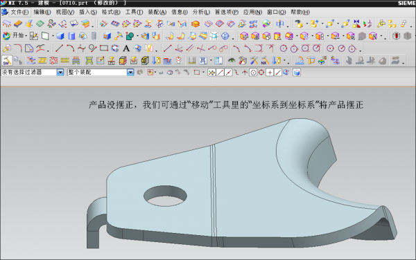Open the 窗口(O) menu

tap(276, 12)
